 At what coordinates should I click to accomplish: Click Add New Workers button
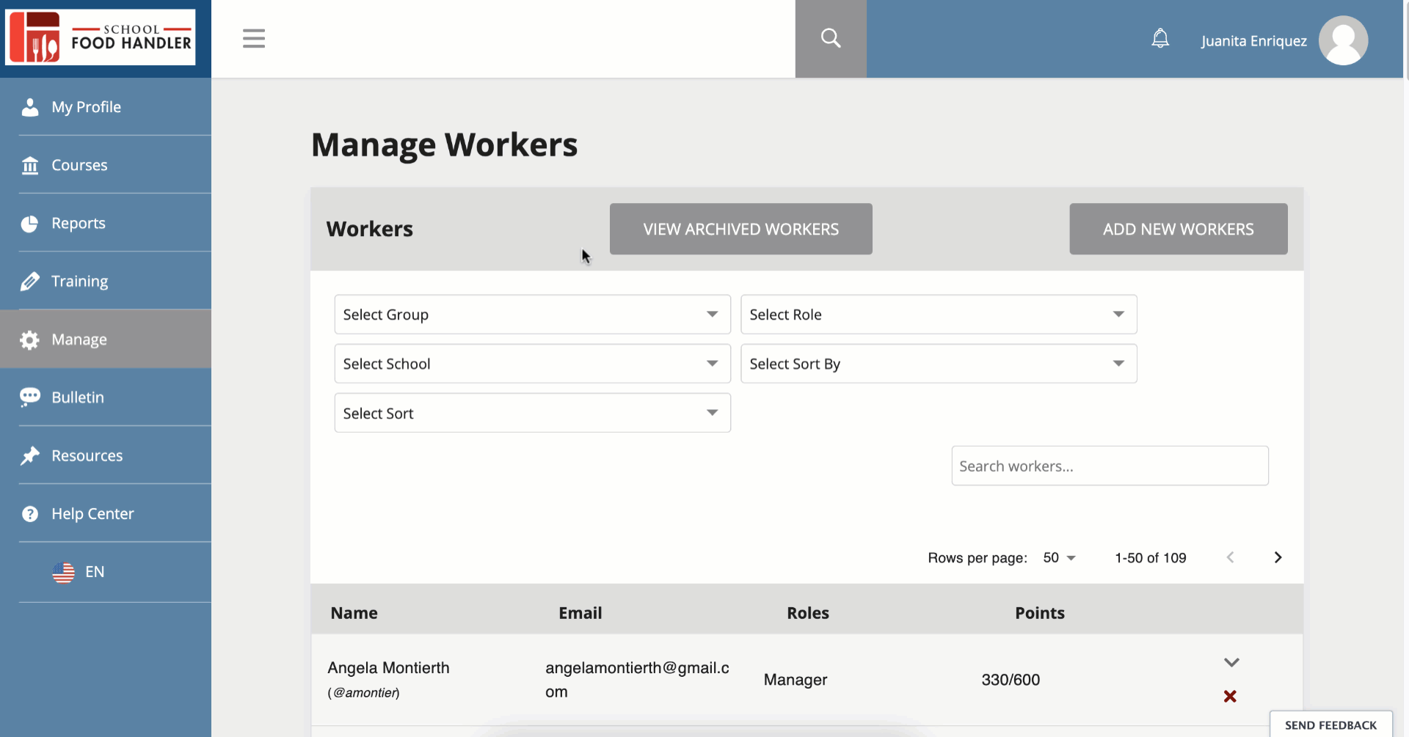tap(1179, 229)
